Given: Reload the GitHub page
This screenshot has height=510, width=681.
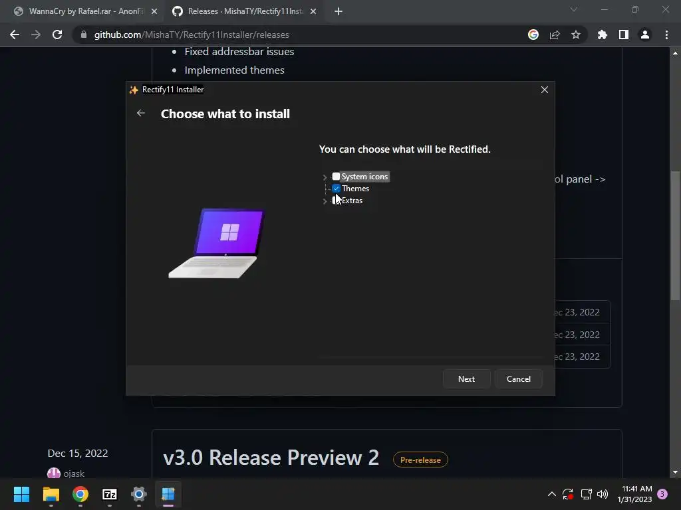Looking at the screenshot, I should [x=57, y=35].
